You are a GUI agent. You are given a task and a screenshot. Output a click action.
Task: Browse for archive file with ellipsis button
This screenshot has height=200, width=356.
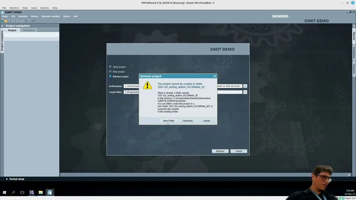245,86
